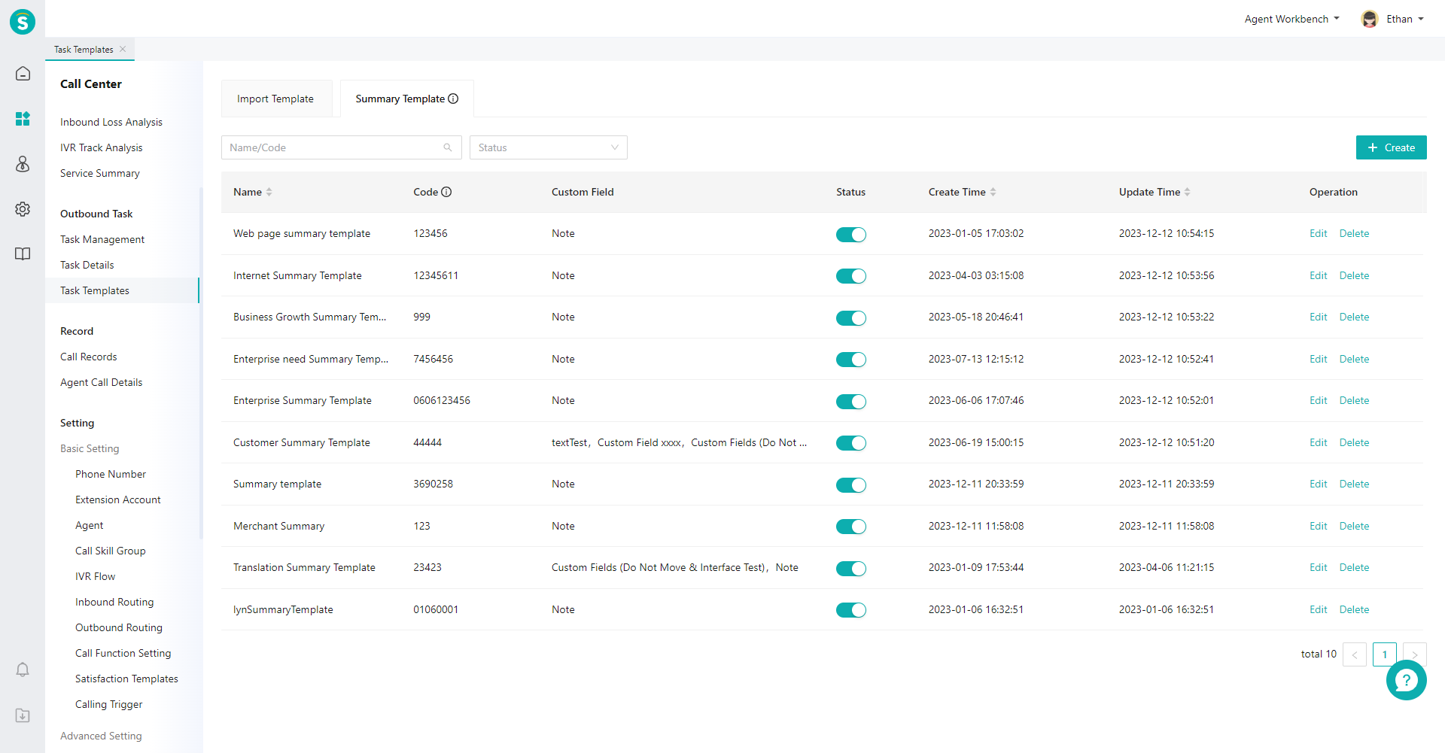Image resolution: width=1445 pixels, height=753 pixels.
Task: Click the info icon next to Code header
Action: coord(446,192)
